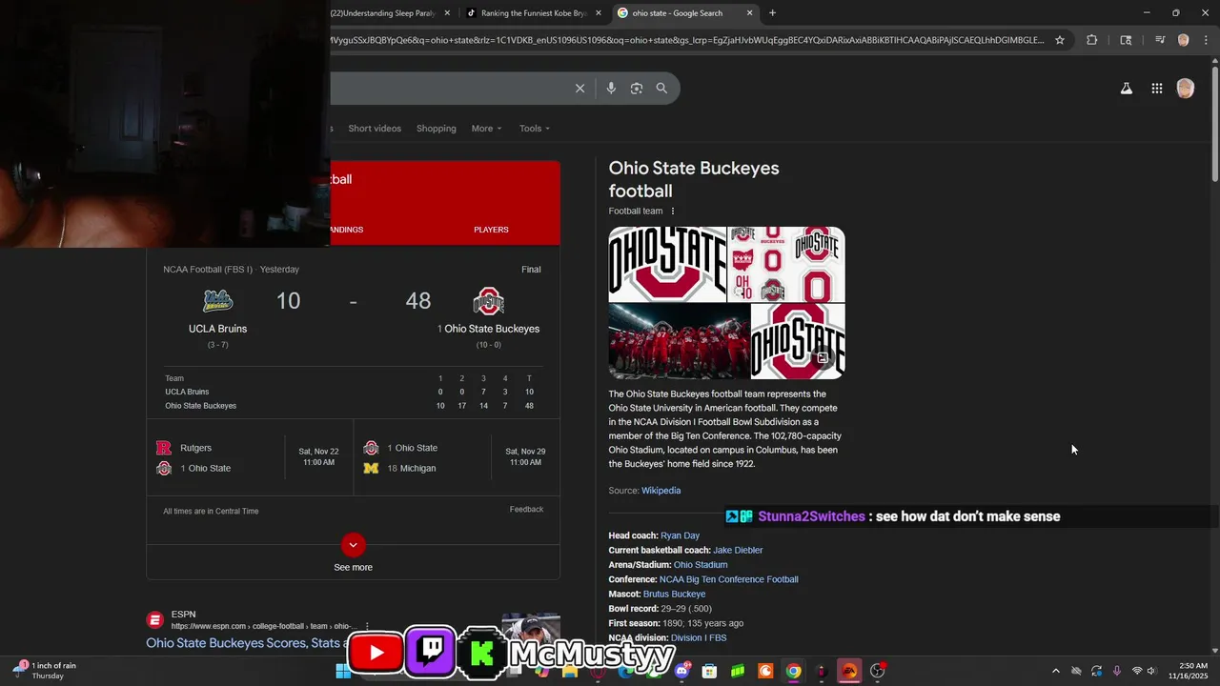The image size is (1220, 686).
Task: Open Google Search Labs flask icon
Action: click(1127, 89)
